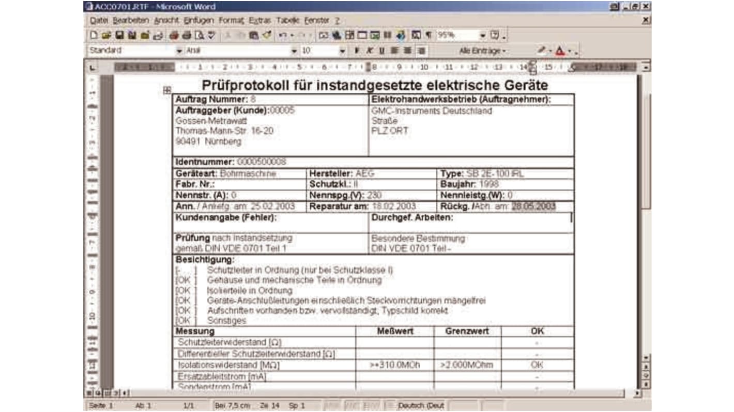
Task: Open the highlight color dropdown arrow
Action: 549,51
